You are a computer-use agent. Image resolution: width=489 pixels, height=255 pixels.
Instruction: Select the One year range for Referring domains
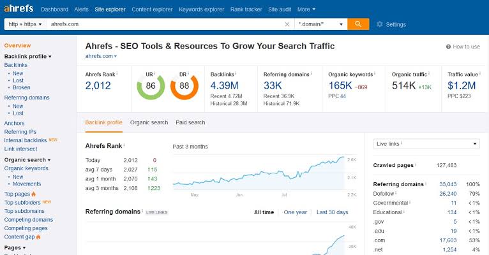pos(296,212)
